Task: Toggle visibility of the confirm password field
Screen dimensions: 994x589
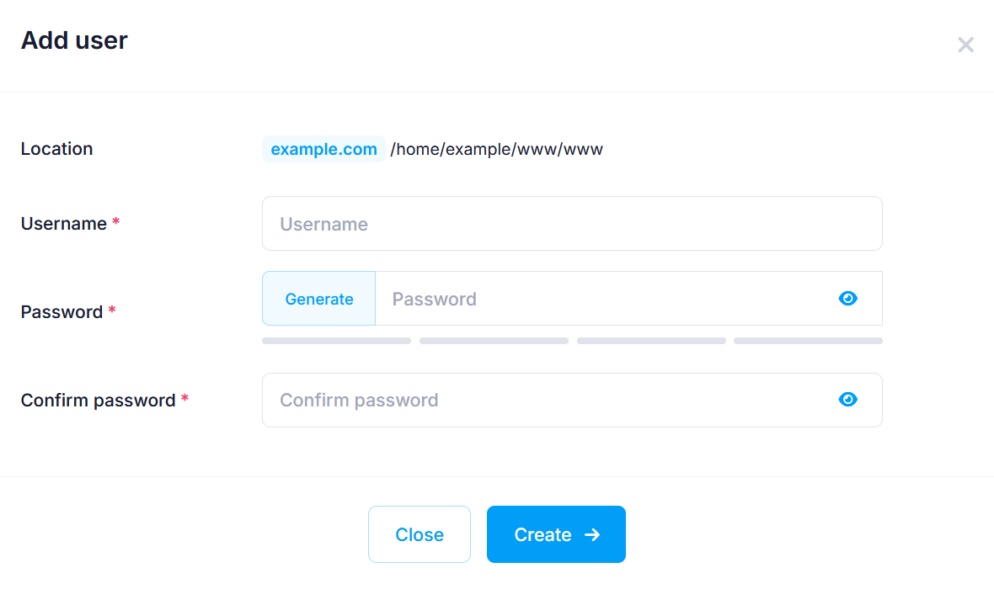Action: pos(847,400)
